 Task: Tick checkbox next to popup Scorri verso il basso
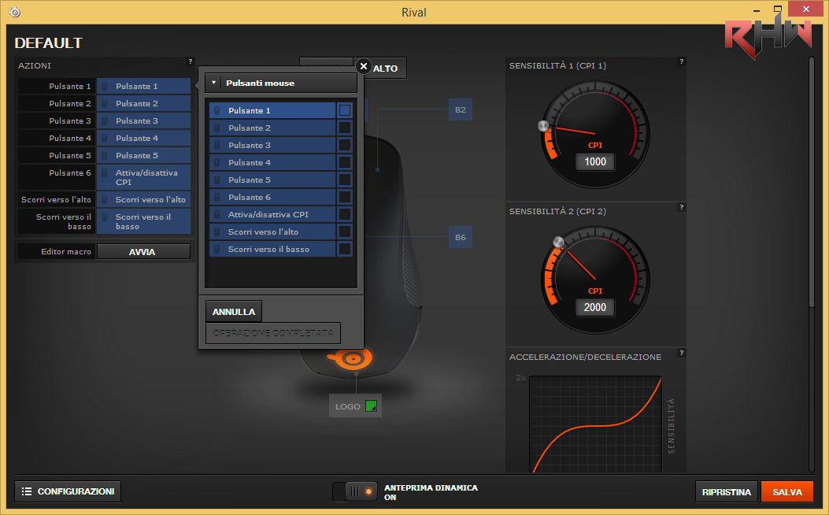345,249
